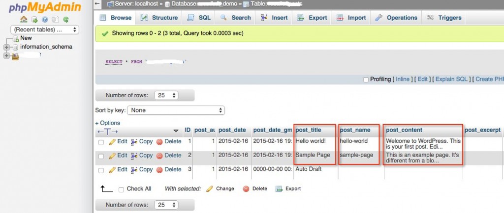Click the phpMyAdmin logo
504x213 pixels.
[45, 7]
